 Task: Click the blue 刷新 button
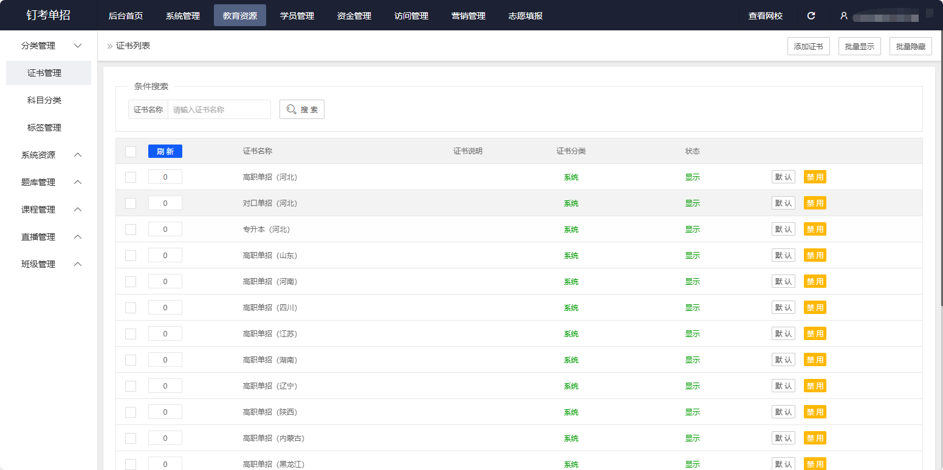[x=165, y=151]
